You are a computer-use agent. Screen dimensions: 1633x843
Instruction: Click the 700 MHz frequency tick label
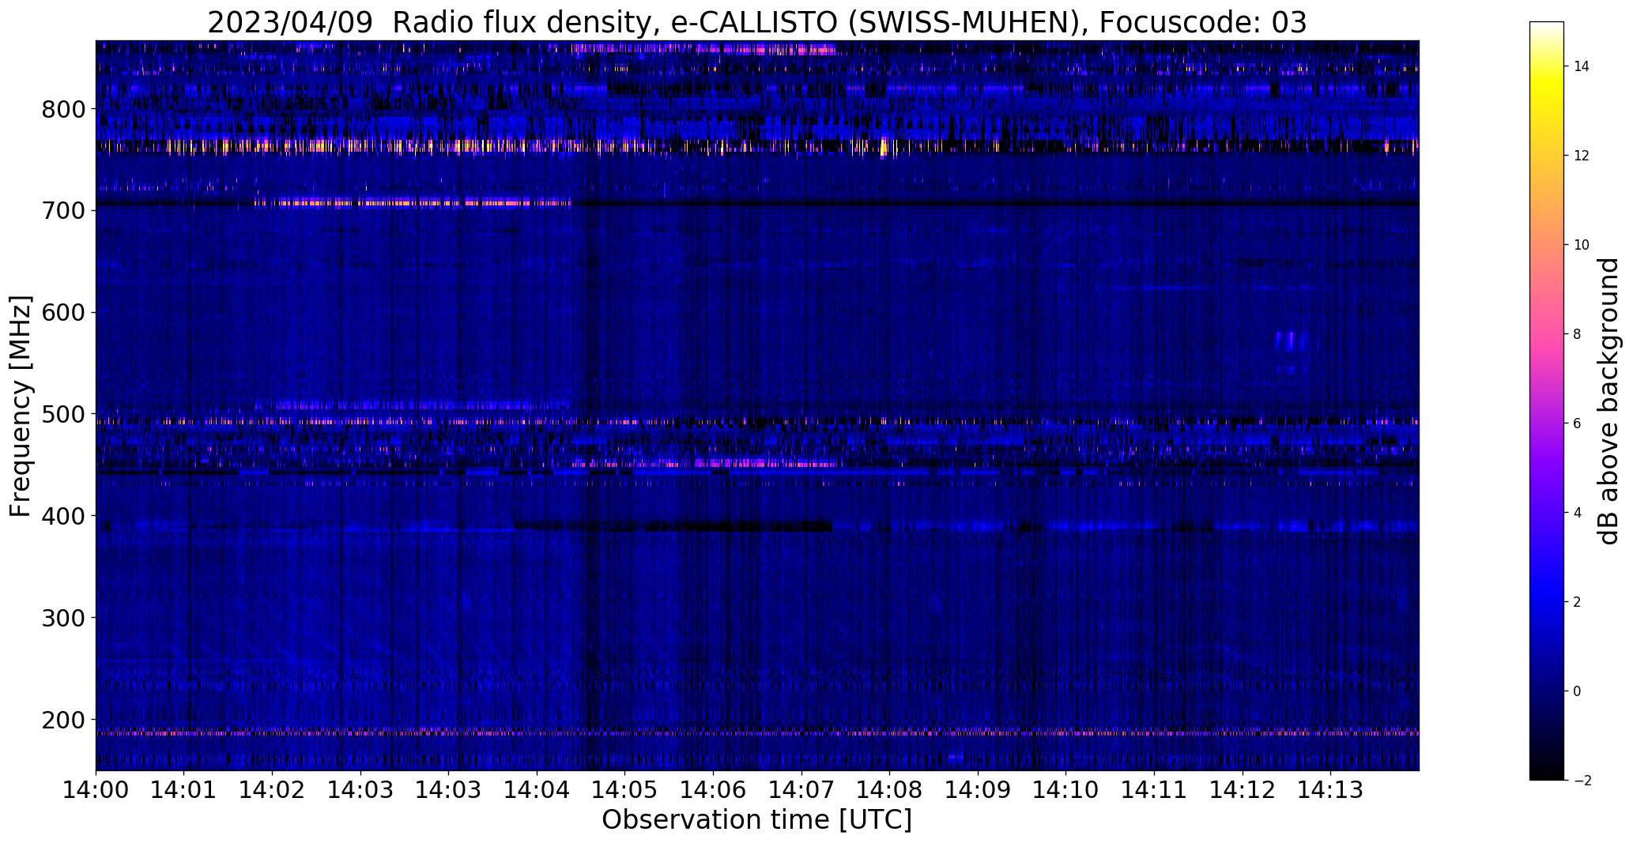click(x=63, y=210)
